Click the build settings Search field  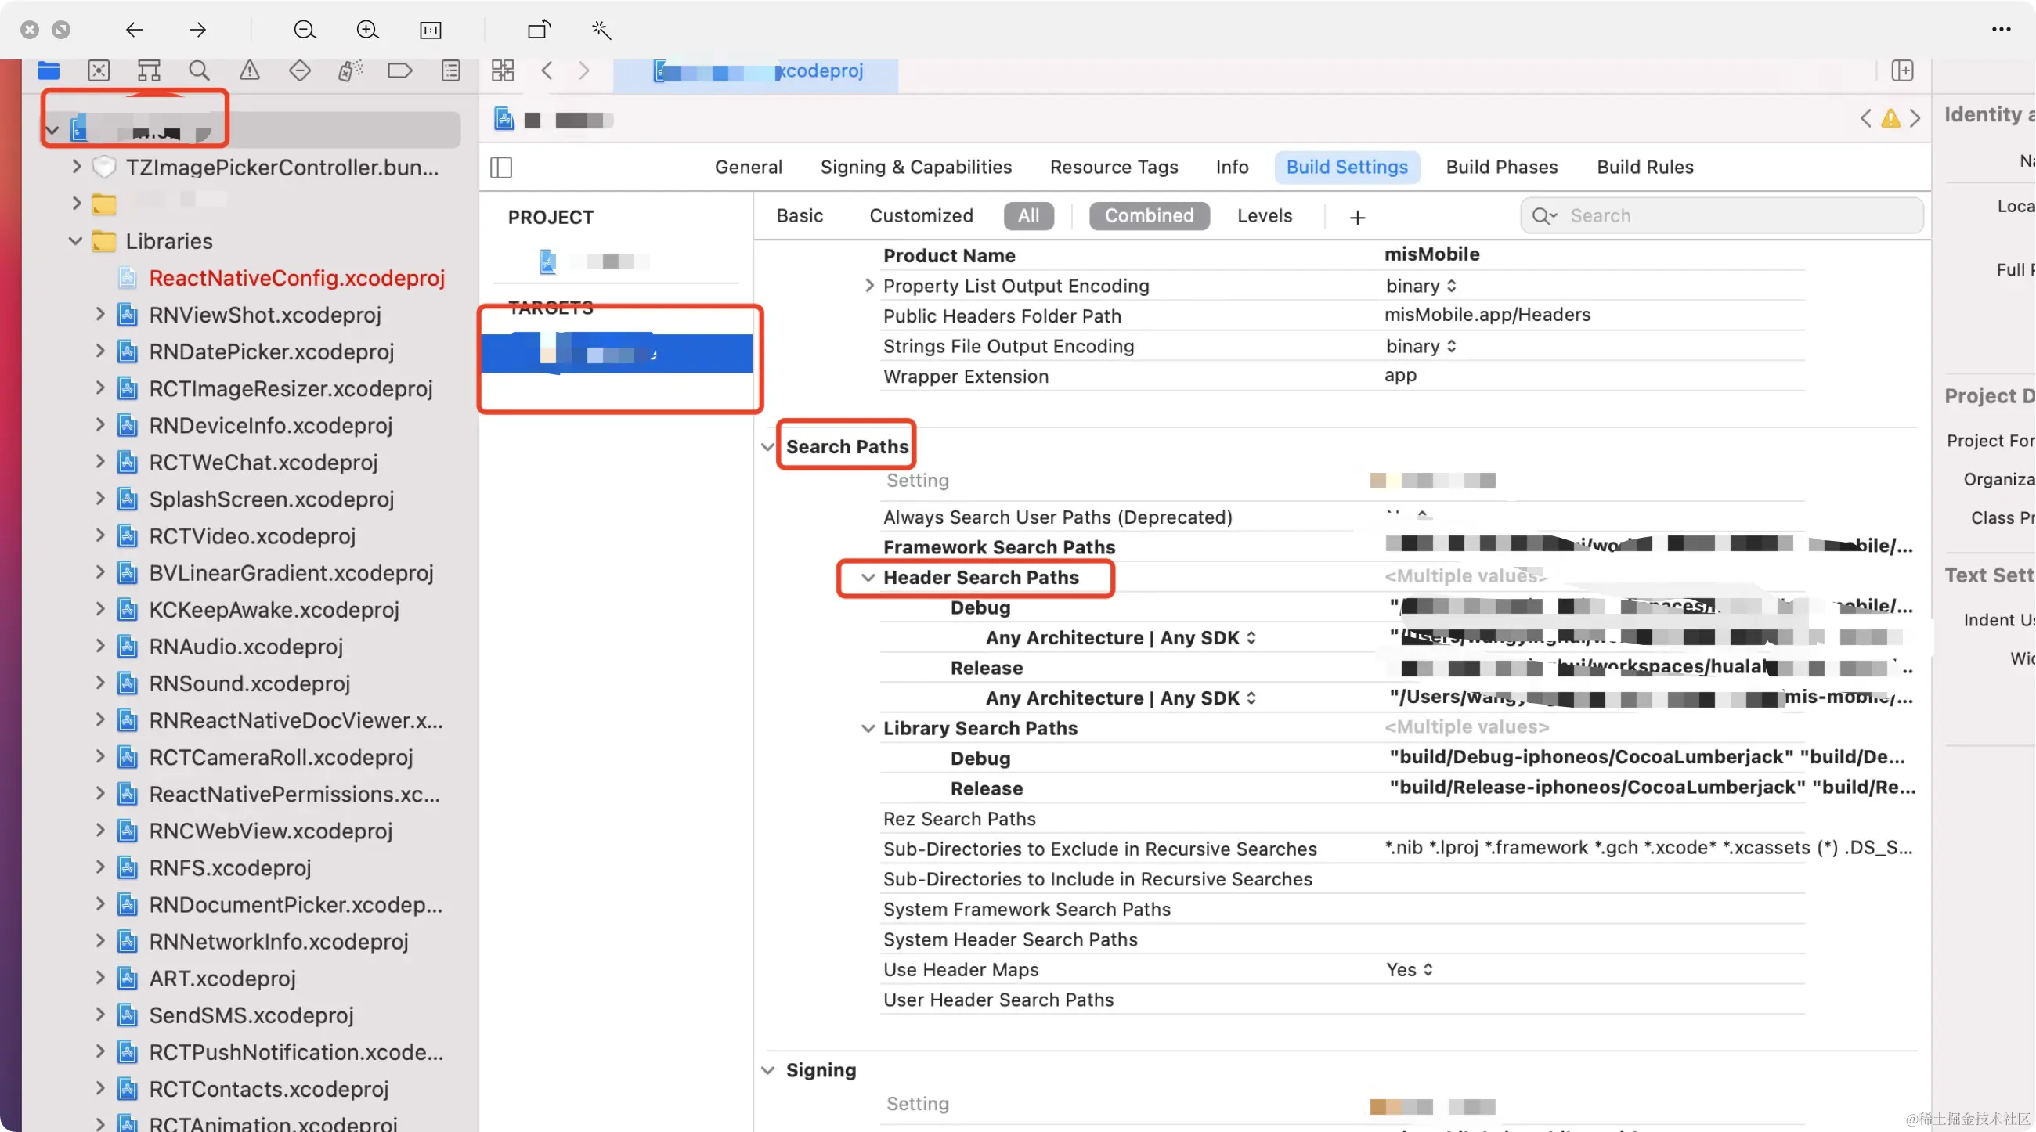1721,215
